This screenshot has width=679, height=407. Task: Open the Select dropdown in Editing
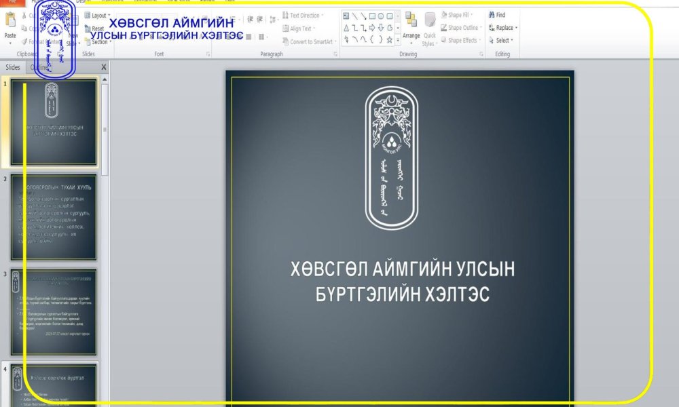pyautogui.click(x=501, y=40)
